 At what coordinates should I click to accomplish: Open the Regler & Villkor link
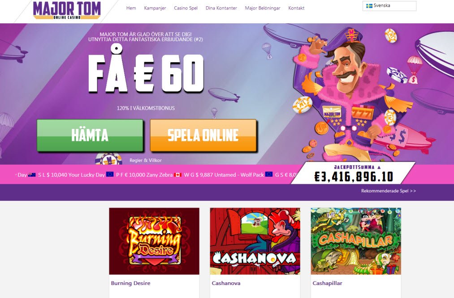(x=146, y=160)
